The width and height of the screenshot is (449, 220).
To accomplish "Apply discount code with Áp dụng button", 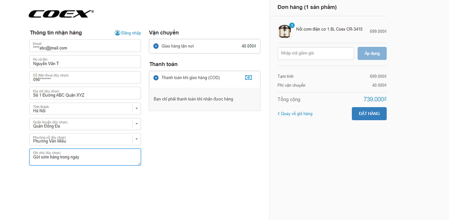I will click(x=372, y=53).
